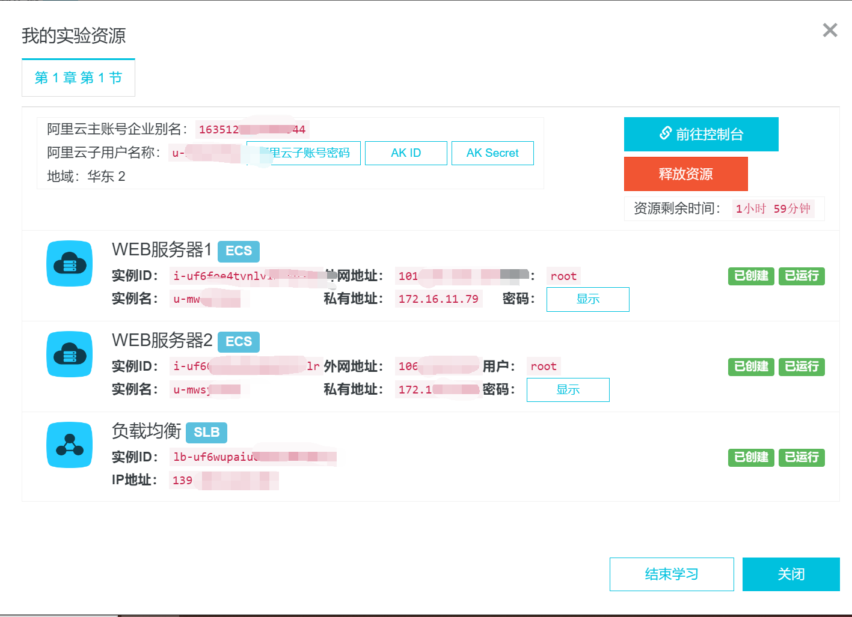Click the 地域：华东 2 text
Viewport: 852px width, 617px height.
(86, 177)
